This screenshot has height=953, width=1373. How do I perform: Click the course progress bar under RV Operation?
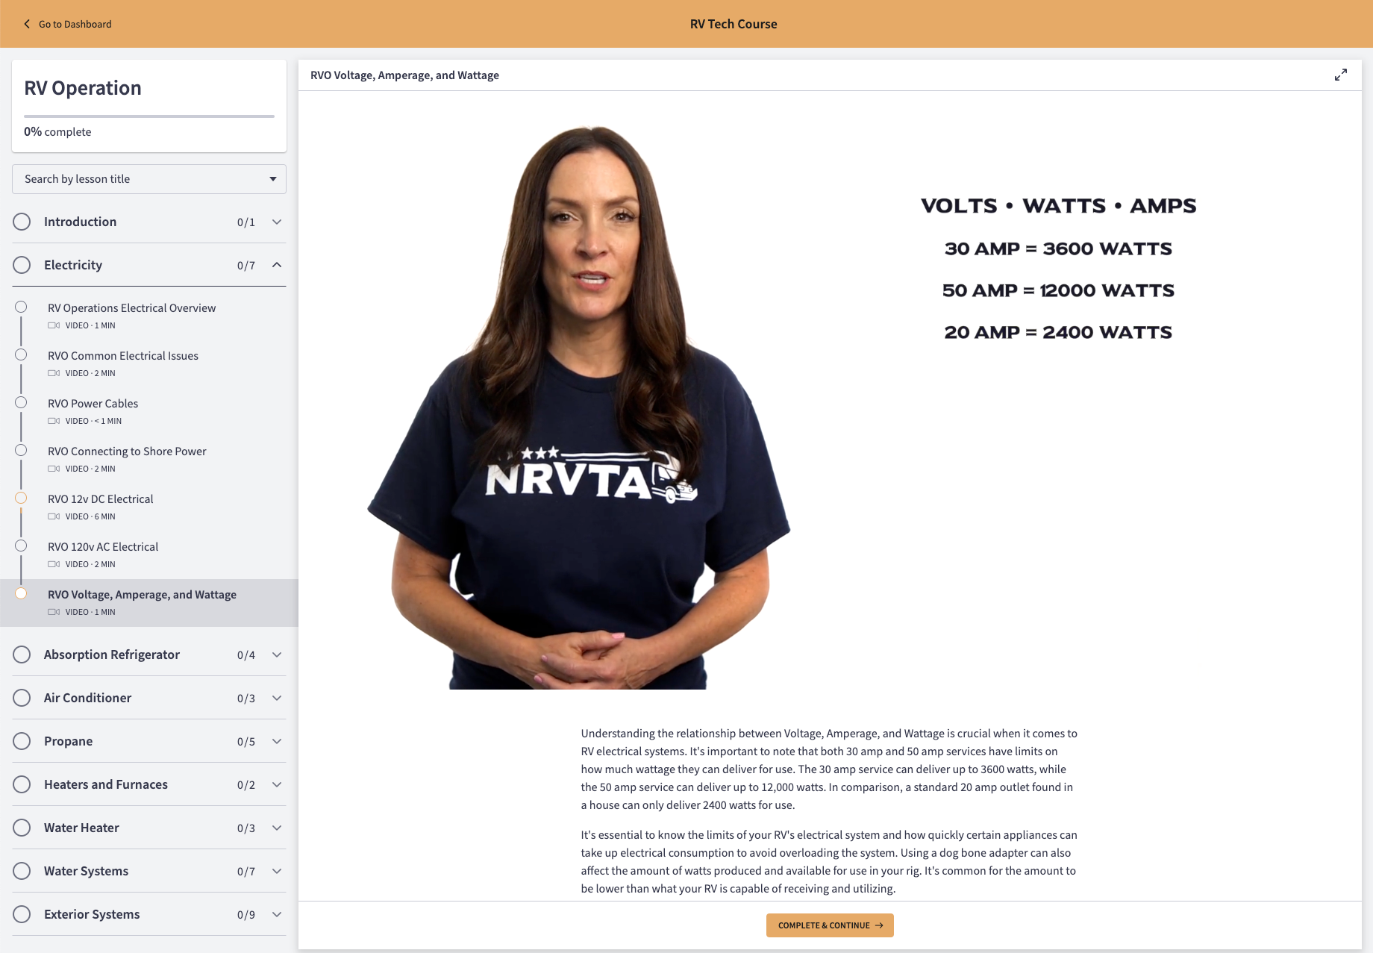point(149,116)
